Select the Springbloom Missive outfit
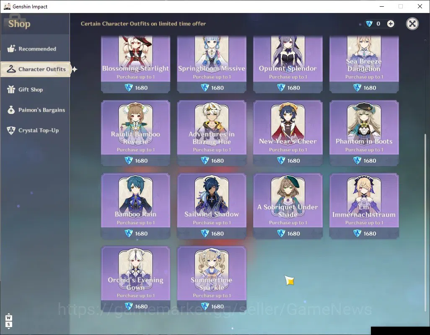Screen dimensions: 430x335 (211, 64)
